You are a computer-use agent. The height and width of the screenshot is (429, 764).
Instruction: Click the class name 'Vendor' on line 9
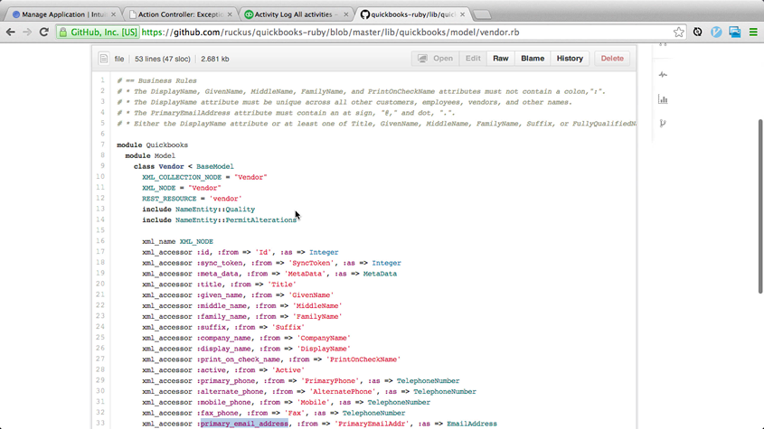click(171, 166)
